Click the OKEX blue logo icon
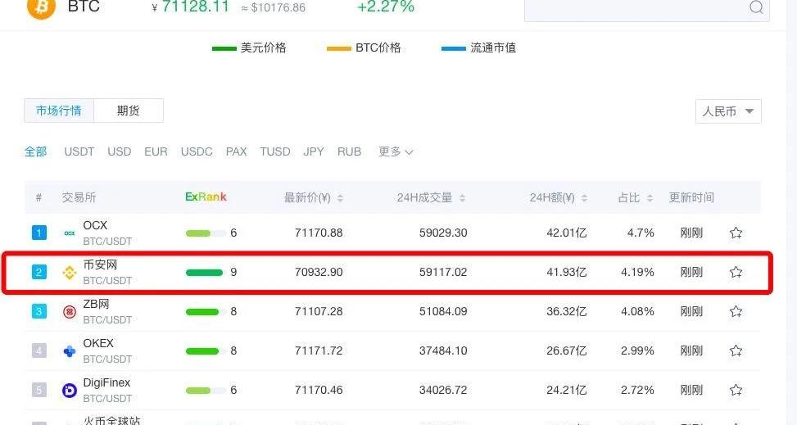Screen dimensions: 797x425 (70, 351)
